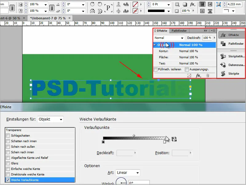The width and height of the screenshot is (246, 185).
Task: Switch to the Pathfinder panel tab
Action: pyautogui.click(x=179, y=31)
